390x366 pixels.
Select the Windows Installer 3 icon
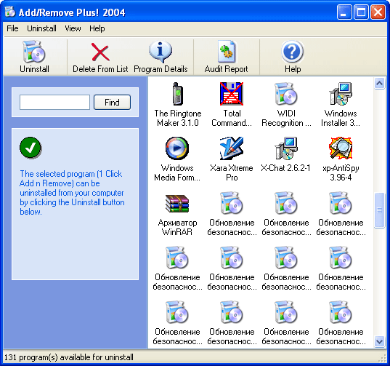tap(341, 94)
